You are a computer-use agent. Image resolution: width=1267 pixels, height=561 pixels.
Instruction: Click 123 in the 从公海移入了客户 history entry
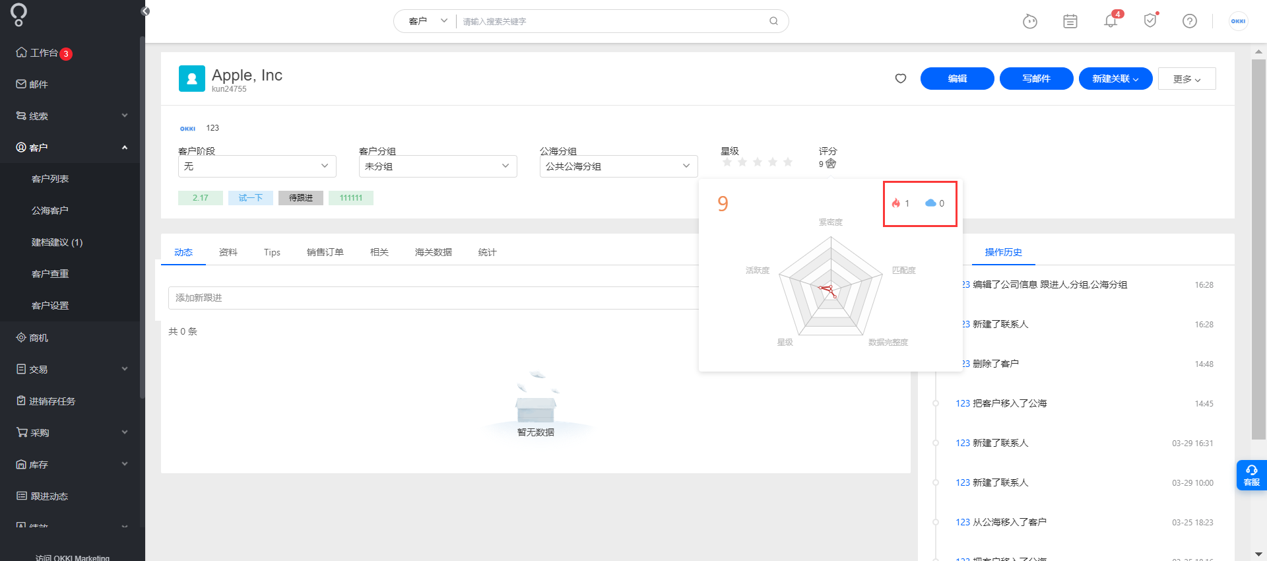point(963,522)
